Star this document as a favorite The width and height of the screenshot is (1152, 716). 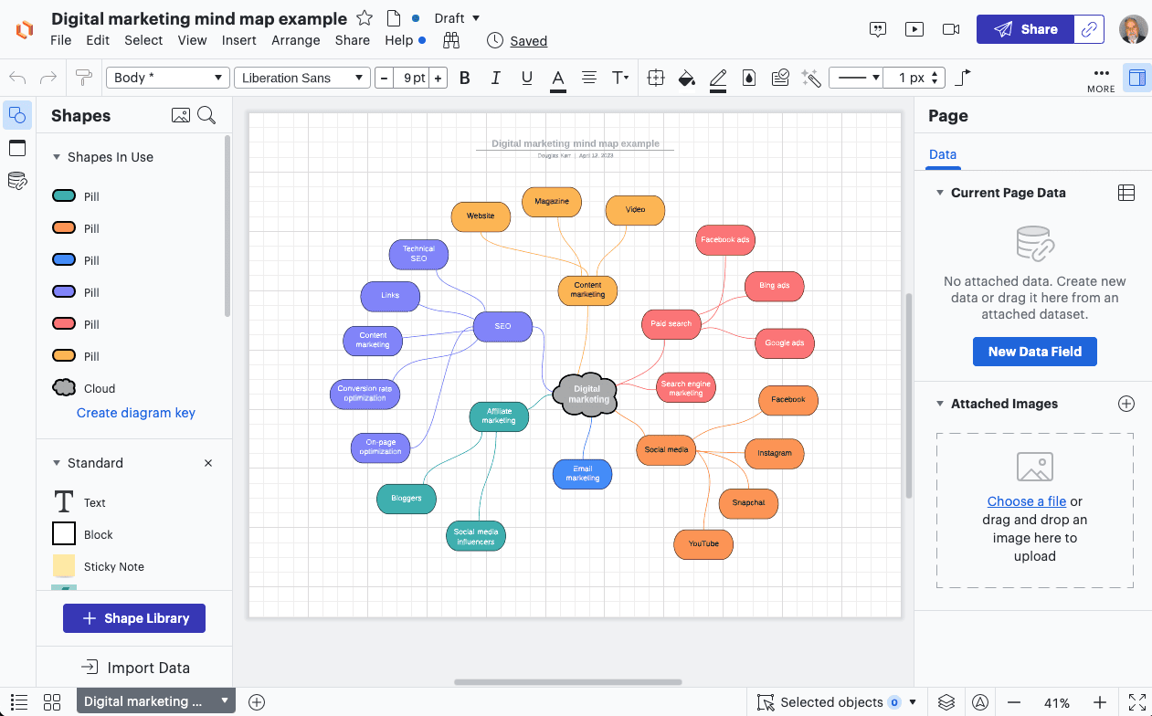tap(364, 18)
